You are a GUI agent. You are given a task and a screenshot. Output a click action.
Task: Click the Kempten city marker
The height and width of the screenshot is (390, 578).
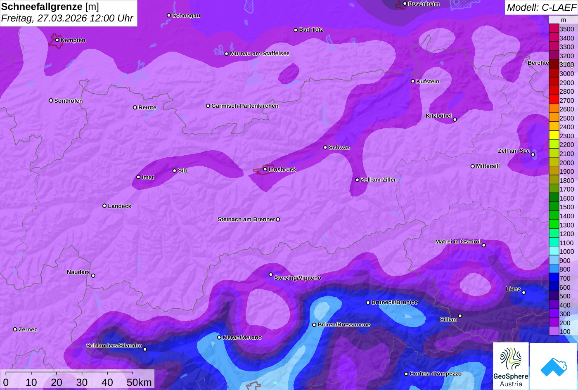pyautogui.click(x=57, y=40)
